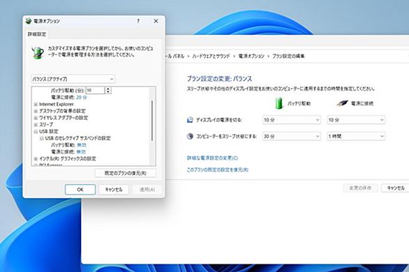409x272 pixels.
Task: Click the power options title bar icon
Action: pyautogui.click(x=29, y=21)
